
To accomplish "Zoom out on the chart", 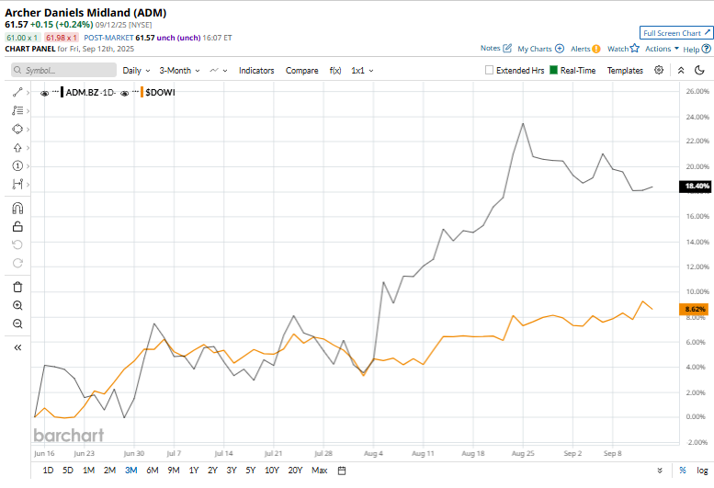I will point(17,323).
